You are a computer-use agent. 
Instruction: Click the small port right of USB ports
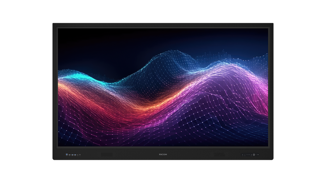coord(78,155)
